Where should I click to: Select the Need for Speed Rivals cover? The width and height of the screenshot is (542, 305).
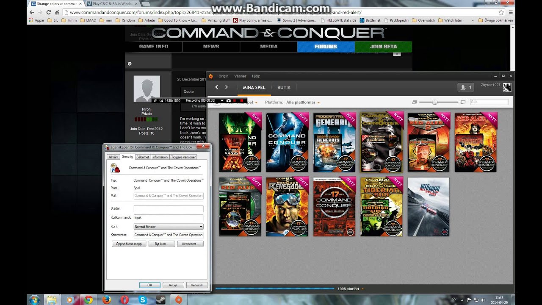click(428, 207)
